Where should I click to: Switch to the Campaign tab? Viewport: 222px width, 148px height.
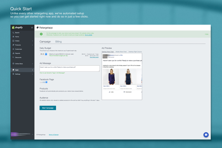[x=45, y=41]
